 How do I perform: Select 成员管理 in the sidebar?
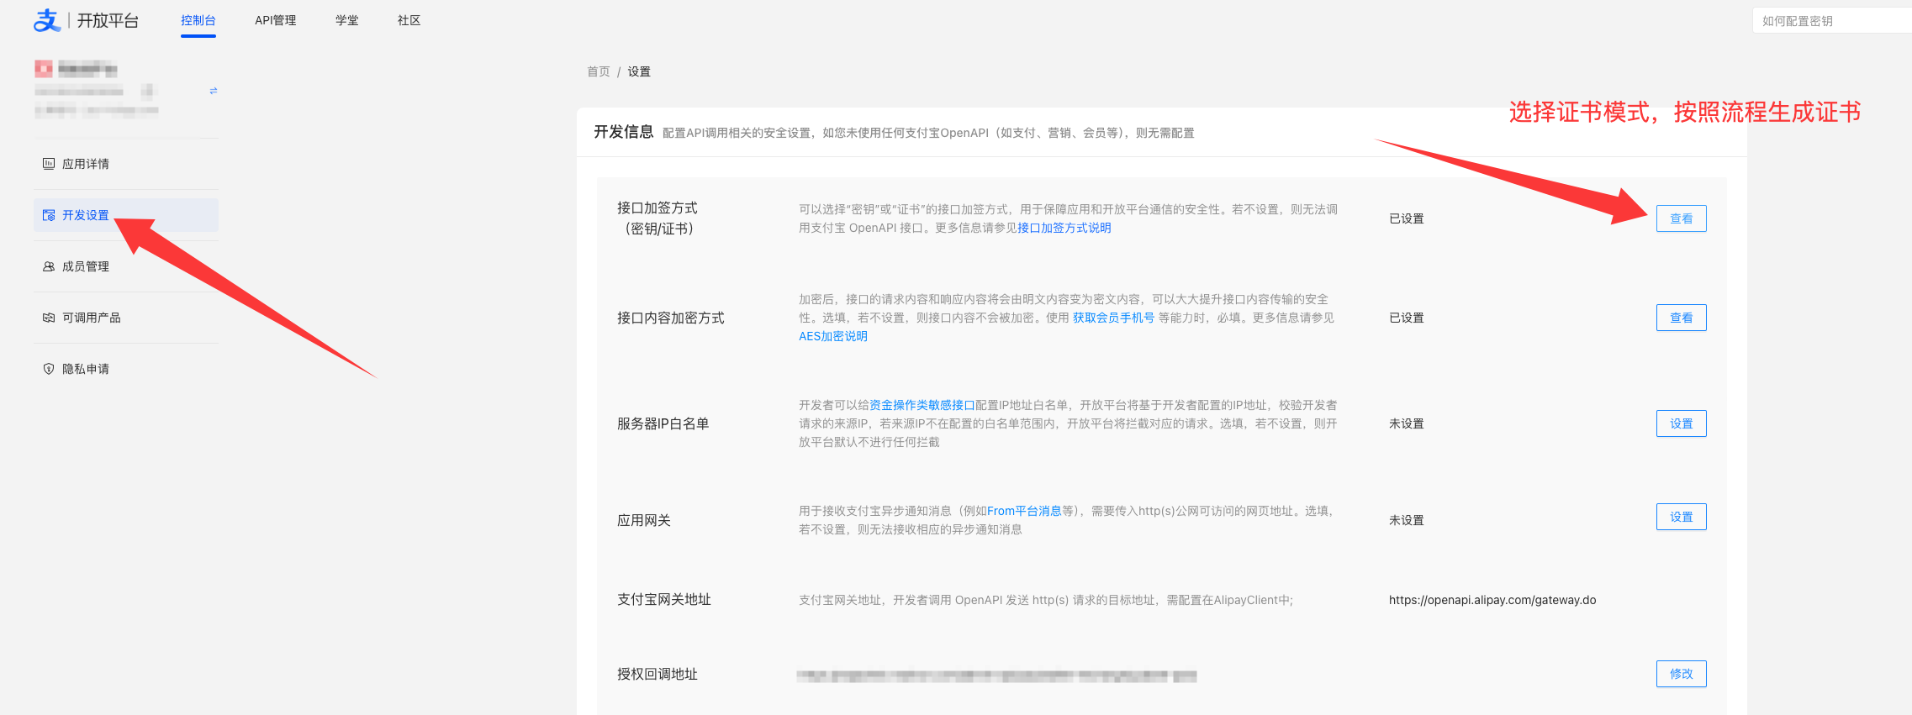point(126,266)
